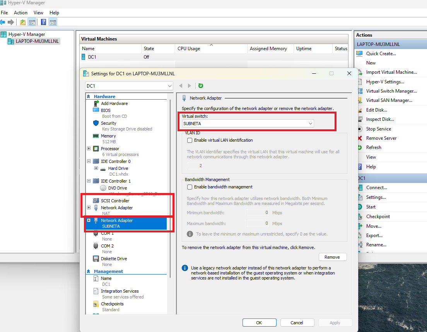The width and height of the screenshot is (427, 332).
Task: Click Start action for DC1
Action: pyautogui.click(x=371, y=207)
